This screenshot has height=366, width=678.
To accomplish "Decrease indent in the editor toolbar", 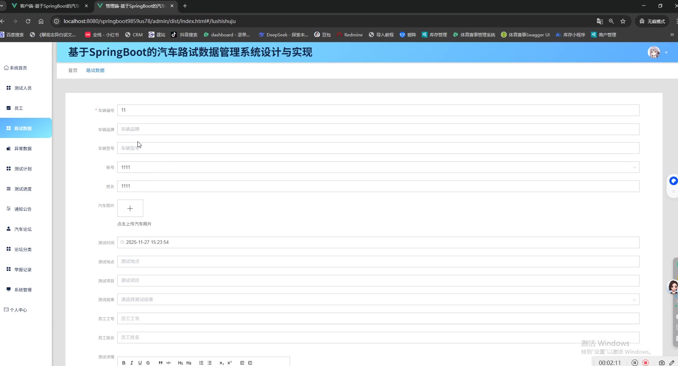I will 242,363.
